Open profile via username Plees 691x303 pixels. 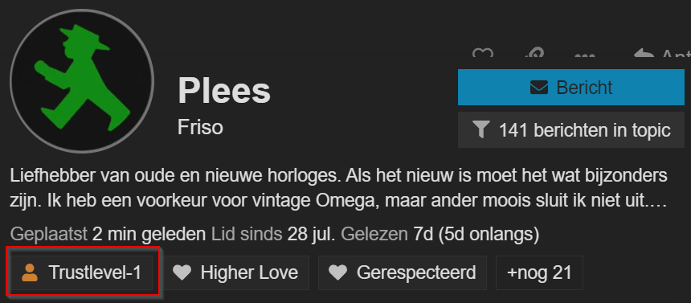pos(224,90)
